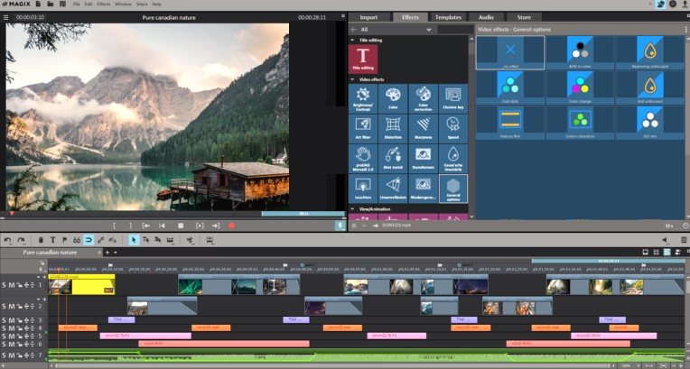Viewport: 690px width, 369px height.
Task: Open the preview monitor hamburger menu
Action: 5,17
